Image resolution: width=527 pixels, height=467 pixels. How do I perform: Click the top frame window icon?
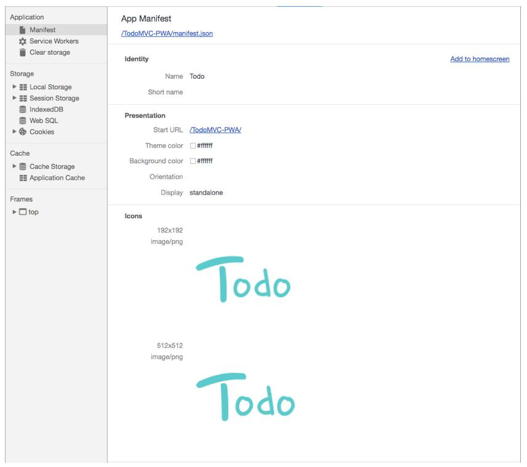(23, 212)
